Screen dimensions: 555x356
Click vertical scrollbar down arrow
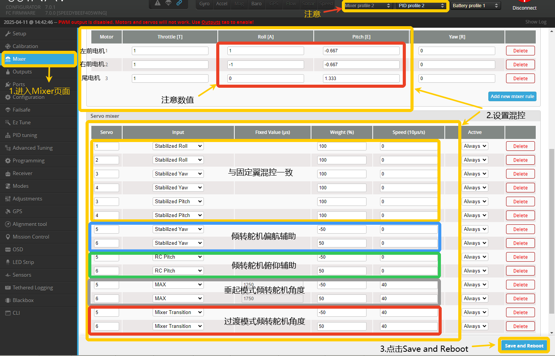[x=552, y=333]
